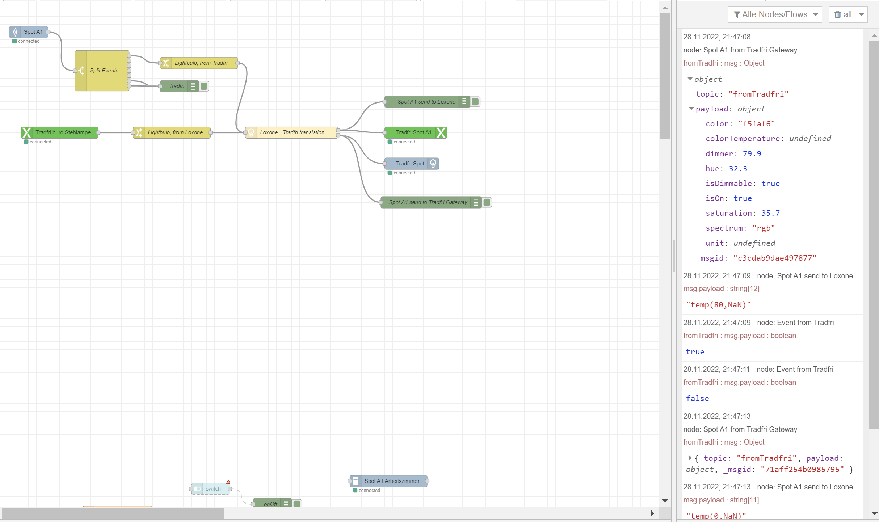Image resolution: width=879 pixels, height=522 pixels.
Task: Click the Loxone - Tradfri translation bulb icon
Action: point(251,132)
